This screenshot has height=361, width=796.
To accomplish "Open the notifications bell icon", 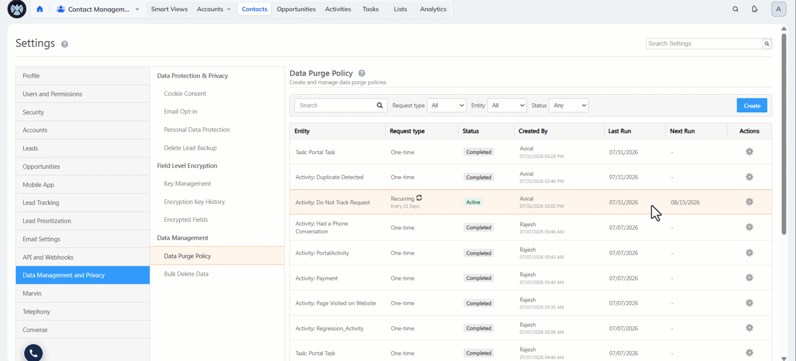I will click(x=755, y=9).
